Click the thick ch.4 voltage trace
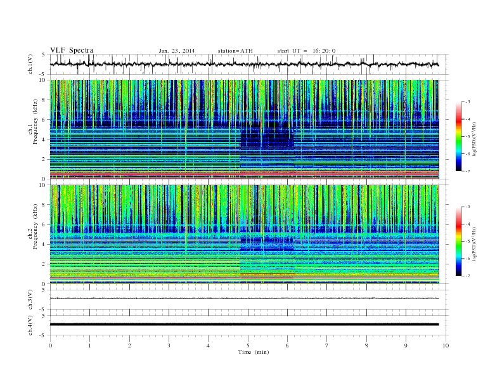 (244, 325)
